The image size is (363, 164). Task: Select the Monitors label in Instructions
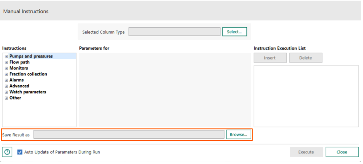(x=18, y=68)
